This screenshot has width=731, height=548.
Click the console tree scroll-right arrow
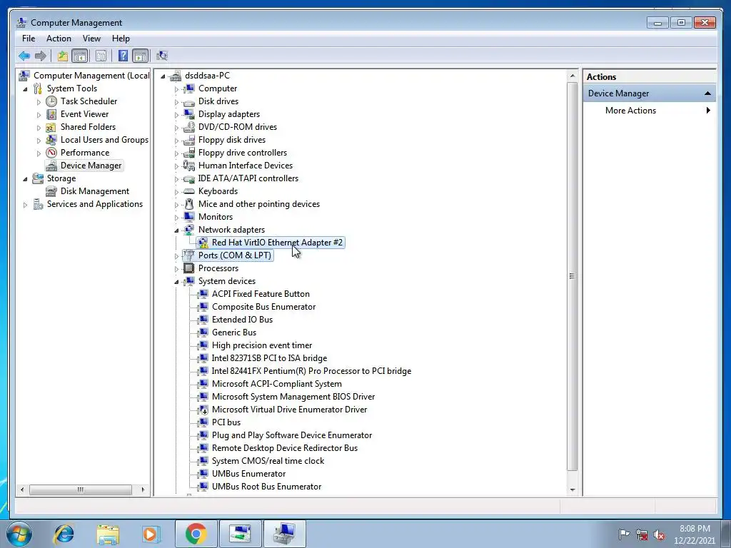coord(143,489)
